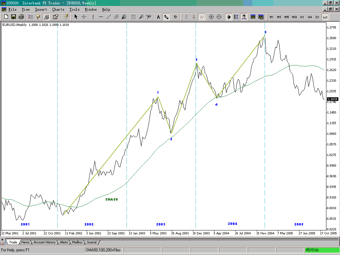Select the horizontal line drawing tool

[x=101, y=17]
